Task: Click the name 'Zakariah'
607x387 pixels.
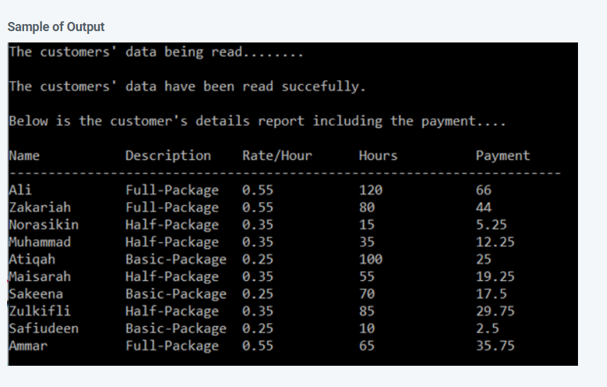Action: click(40, 207)
